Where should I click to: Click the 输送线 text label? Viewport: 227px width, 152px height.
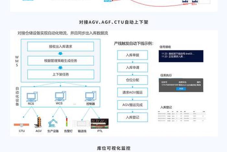point(82,131)
